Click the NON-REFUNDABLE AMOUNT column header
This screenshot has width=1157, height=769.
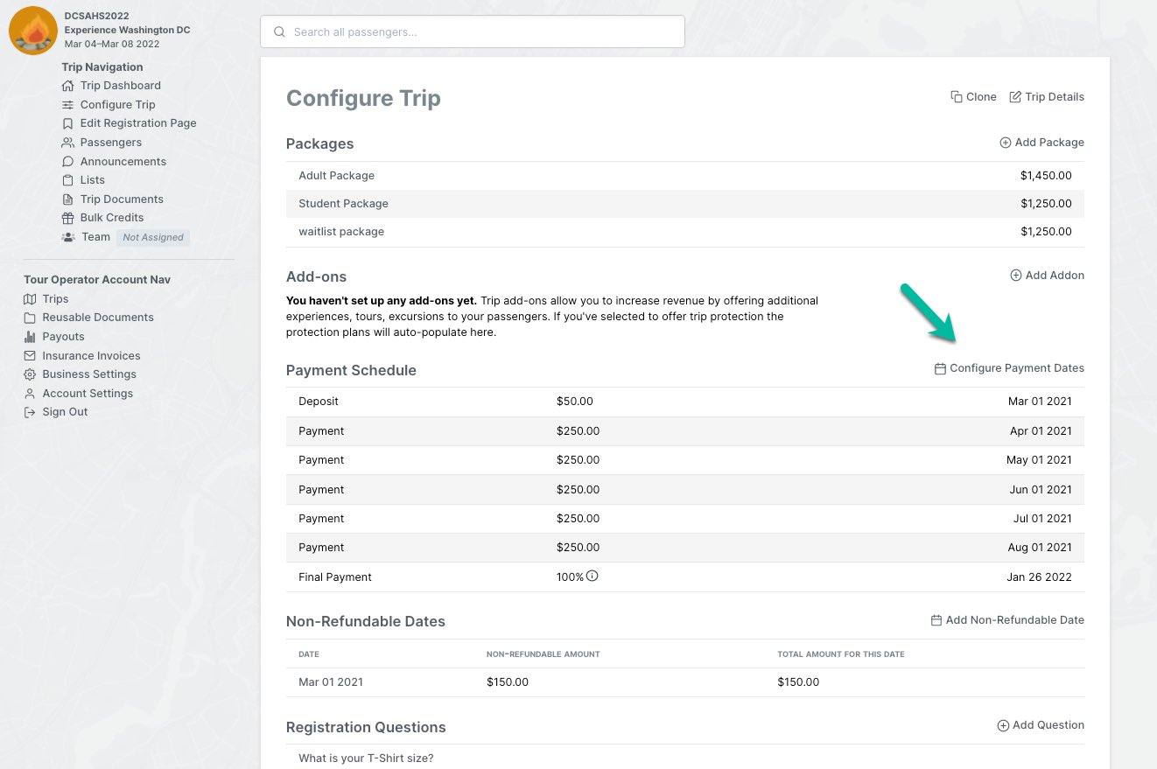pos(543,654)
